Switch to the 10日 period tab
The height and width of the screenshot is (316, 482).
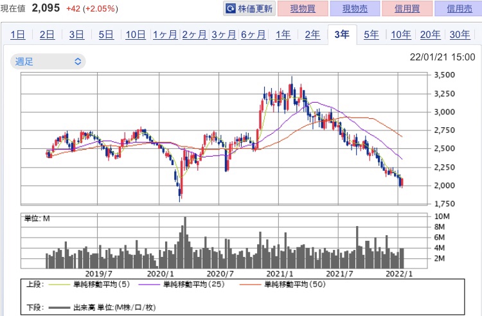click(136, 35)
